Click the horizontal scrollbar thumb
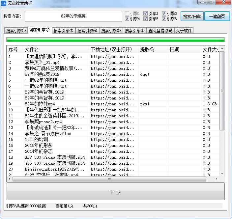Viewport: 232px width, 219px height. pyautogui.click(x=109, y=179)
